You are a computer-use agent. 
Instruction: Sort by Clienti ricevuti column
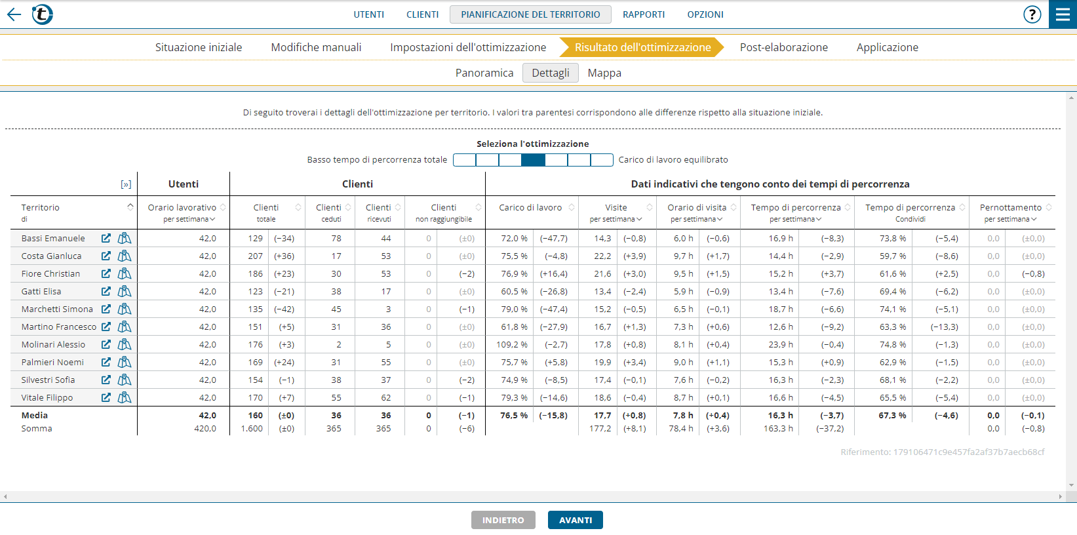click(x=398, y=207)
